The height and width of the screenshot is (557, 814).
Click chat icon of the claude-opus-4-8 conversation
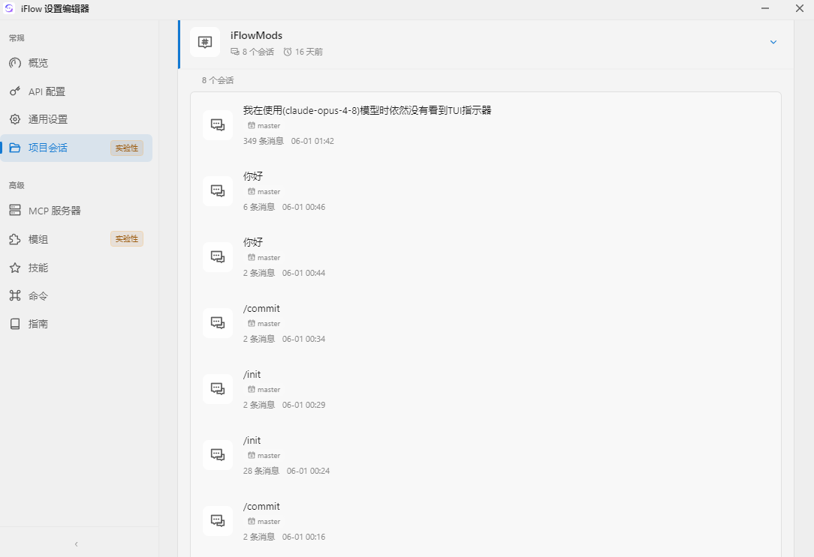click(x=218, y=125)
